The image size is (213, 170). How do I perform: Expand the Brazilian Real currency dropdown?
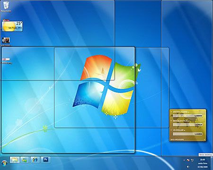[189, 121]
